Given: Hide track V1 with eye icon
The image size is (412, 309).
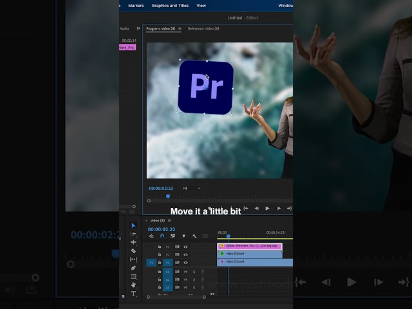Looking at the screenshot, I should [x=185, y=263].
